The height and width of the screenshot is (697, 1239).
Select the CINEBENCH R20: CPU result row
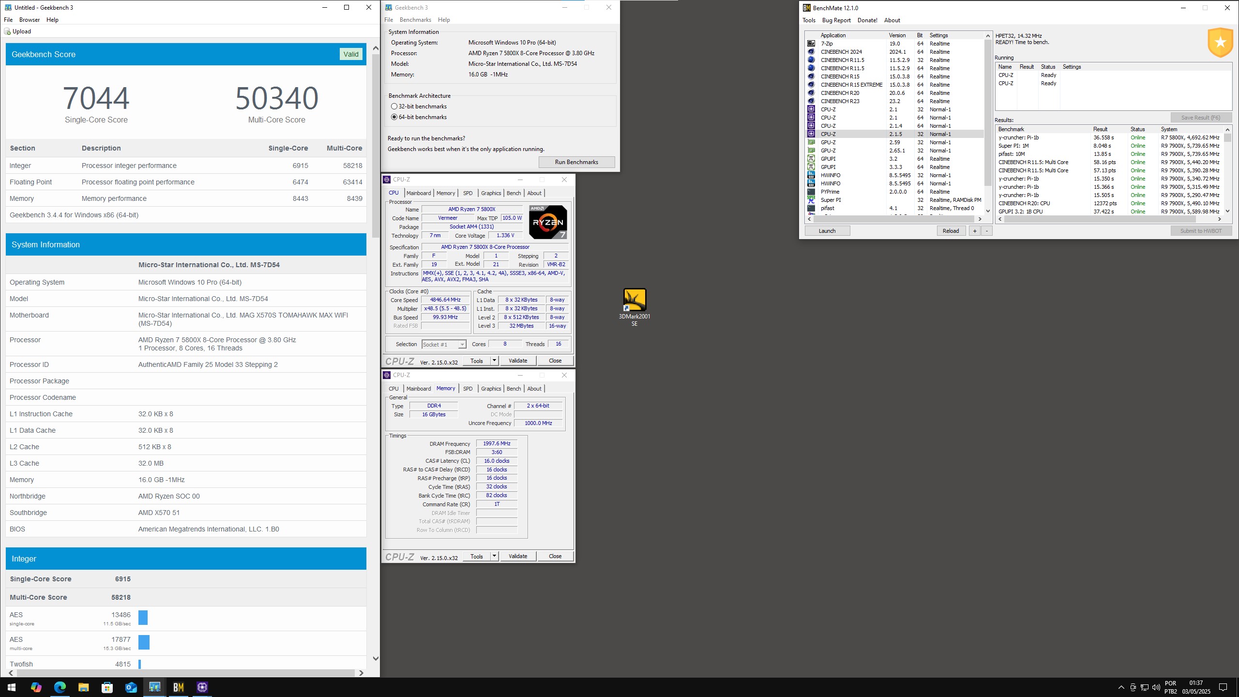1111,203
